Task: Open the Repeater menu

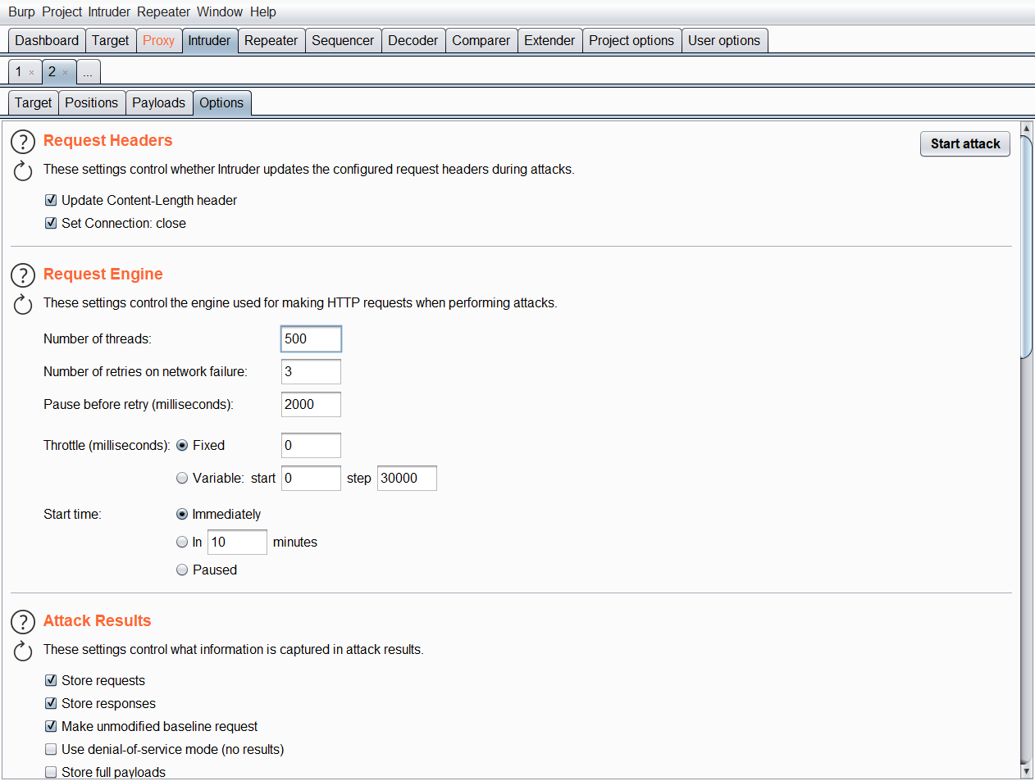Action: [x=163, y=11]
